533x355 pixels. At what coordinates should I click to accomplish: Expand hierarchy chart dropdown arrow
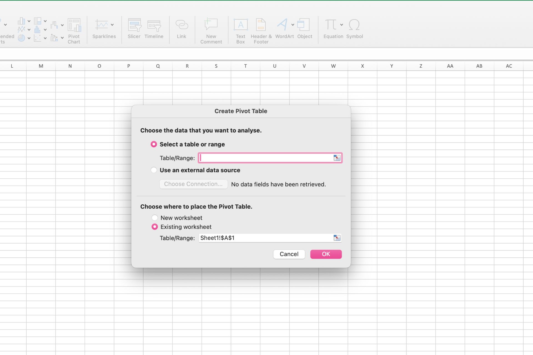tap(45, 21)
